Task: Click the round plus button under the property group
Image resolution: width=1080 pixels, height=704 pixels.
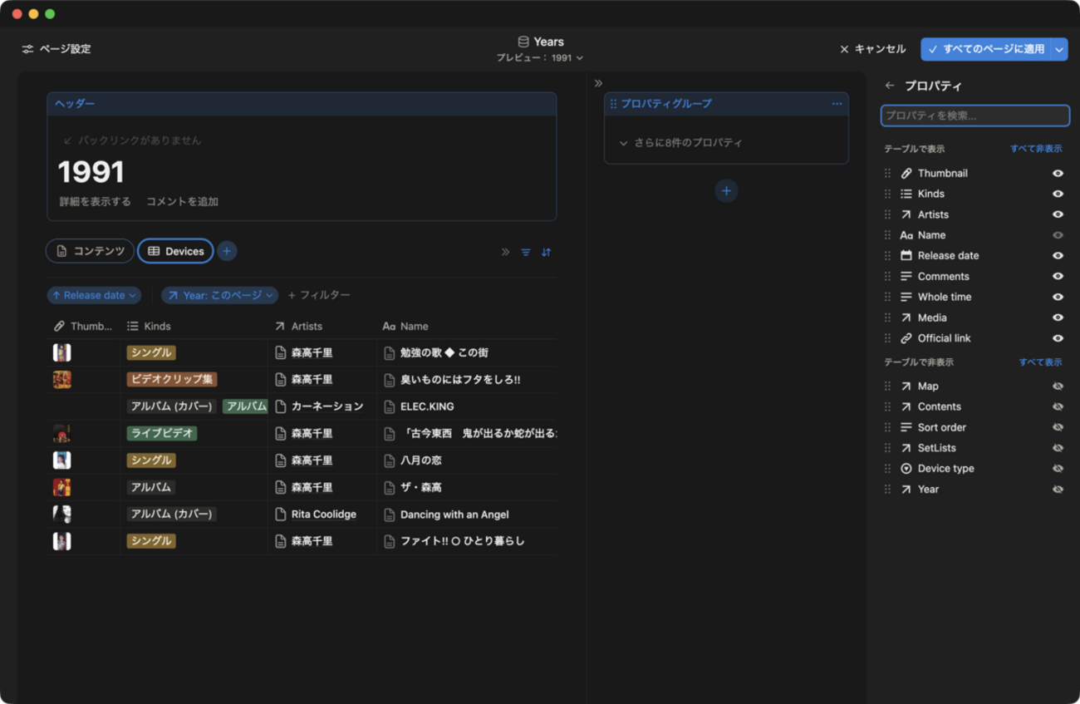Action: 726,191
